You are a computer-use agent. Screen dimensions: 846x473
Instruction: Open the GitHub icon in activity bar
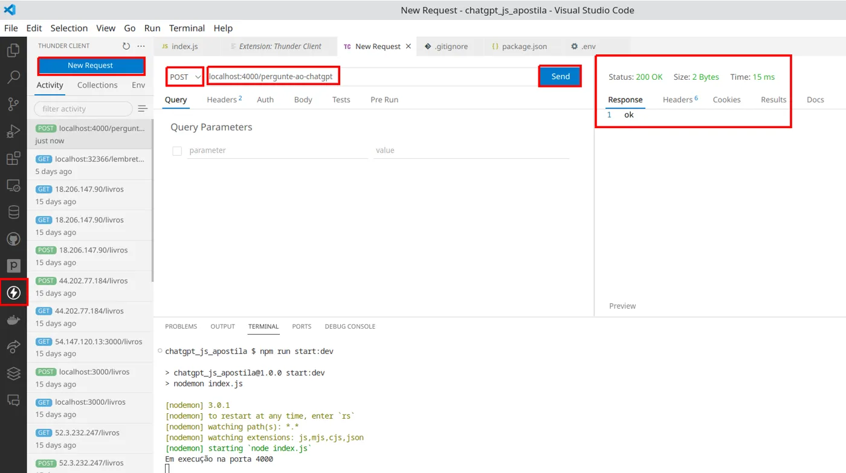[x=13, y=239]
